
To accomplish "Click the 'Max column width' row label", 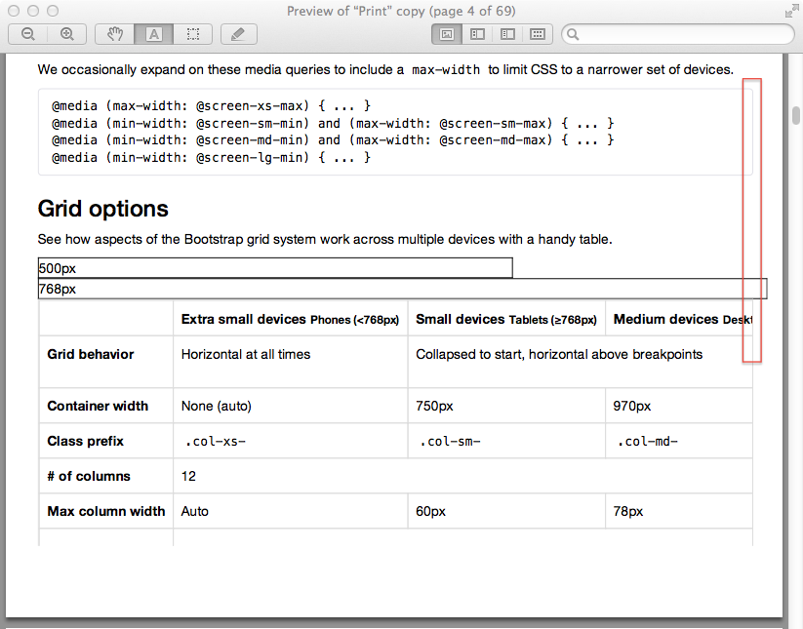I will point(106,511).
